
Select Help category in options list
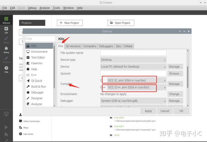pyautogui.click(x=39, y=69)
